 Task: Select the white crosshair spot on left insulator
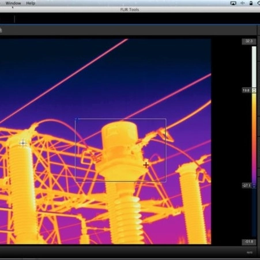23,143
